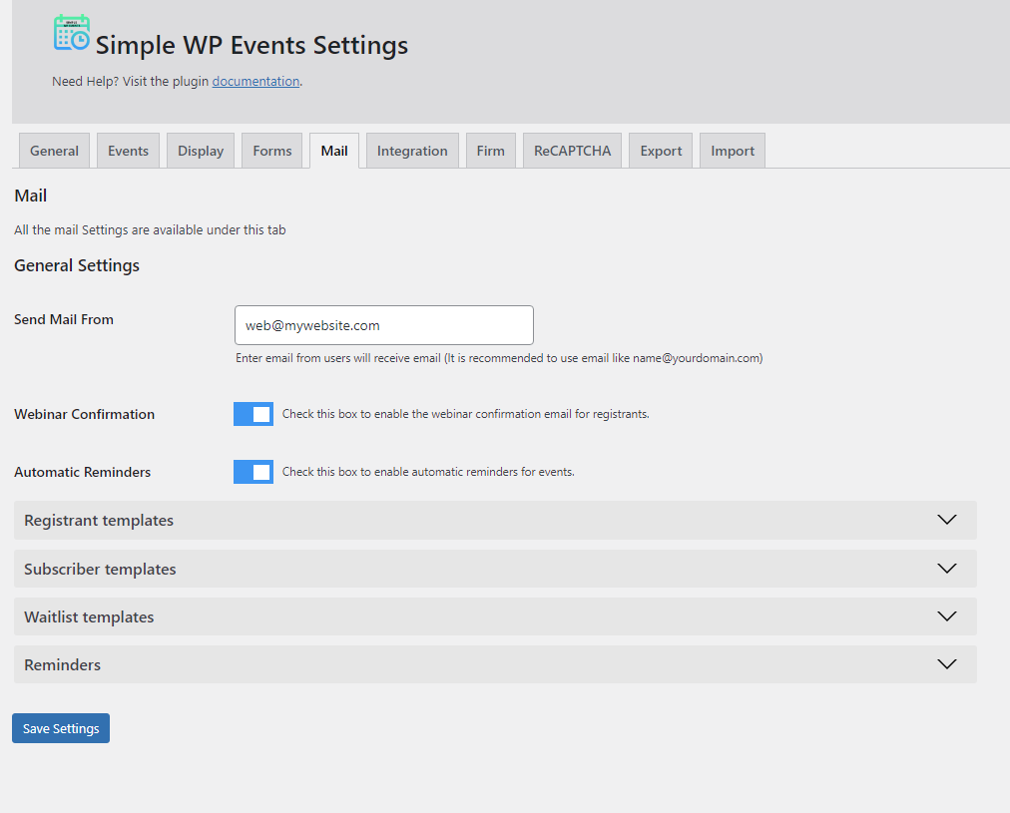The height and width of the screenshot is (813, 1010).
Task: Open the Events tab
Action: (128, 151)
